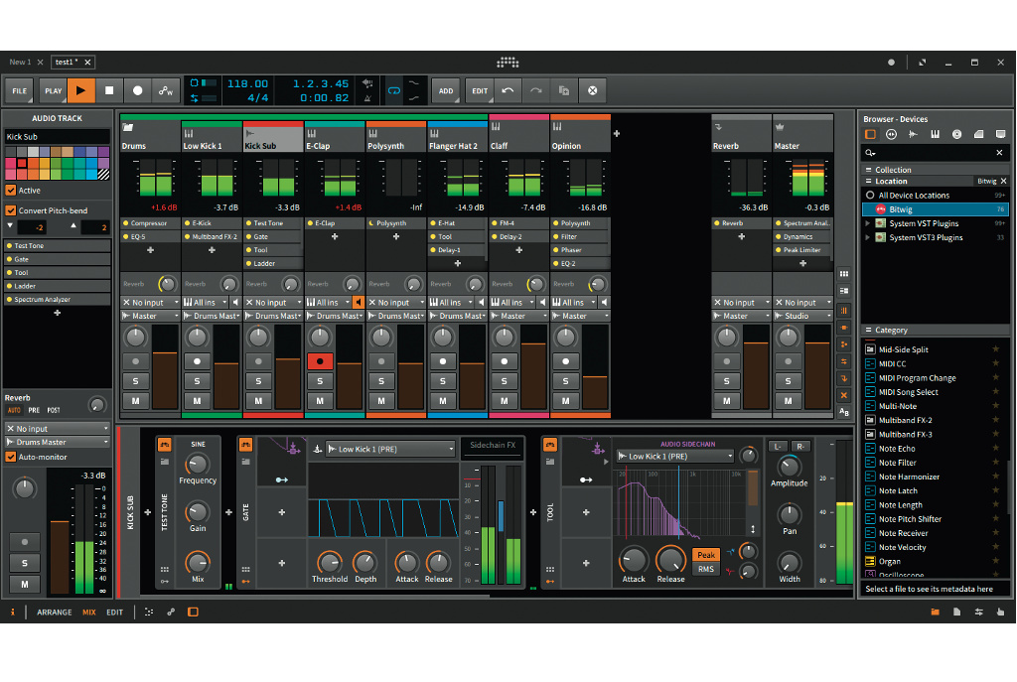Expand the System VST Plugins location
The width and height of the screenshot is (1017, 682).
pos(868,223)
